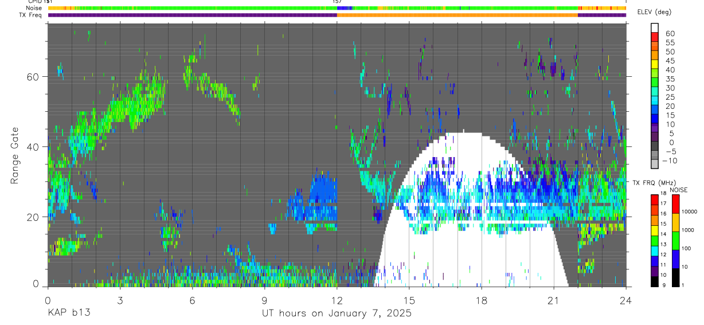Click the '15' tick label on the UT hours axis
The width and height of the screenshot is (704, 325).
pyautogui.click(x=409, y=300)
